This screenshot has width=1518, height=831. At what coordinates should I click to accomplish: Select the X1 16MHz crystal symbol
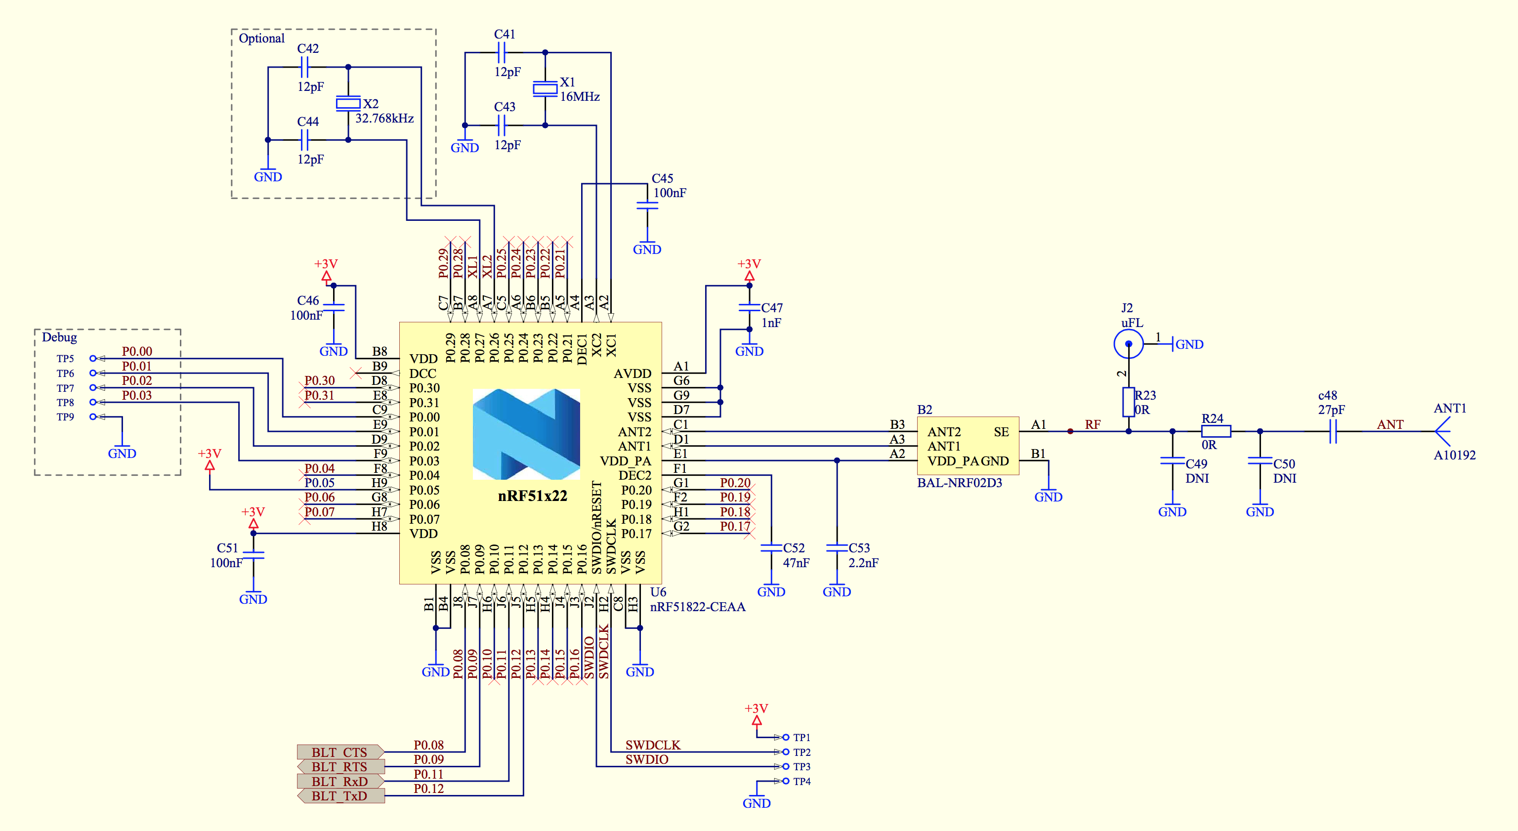coord(545,89)
